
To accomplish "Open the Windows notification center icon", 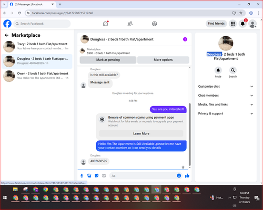I will coord(257,198).
